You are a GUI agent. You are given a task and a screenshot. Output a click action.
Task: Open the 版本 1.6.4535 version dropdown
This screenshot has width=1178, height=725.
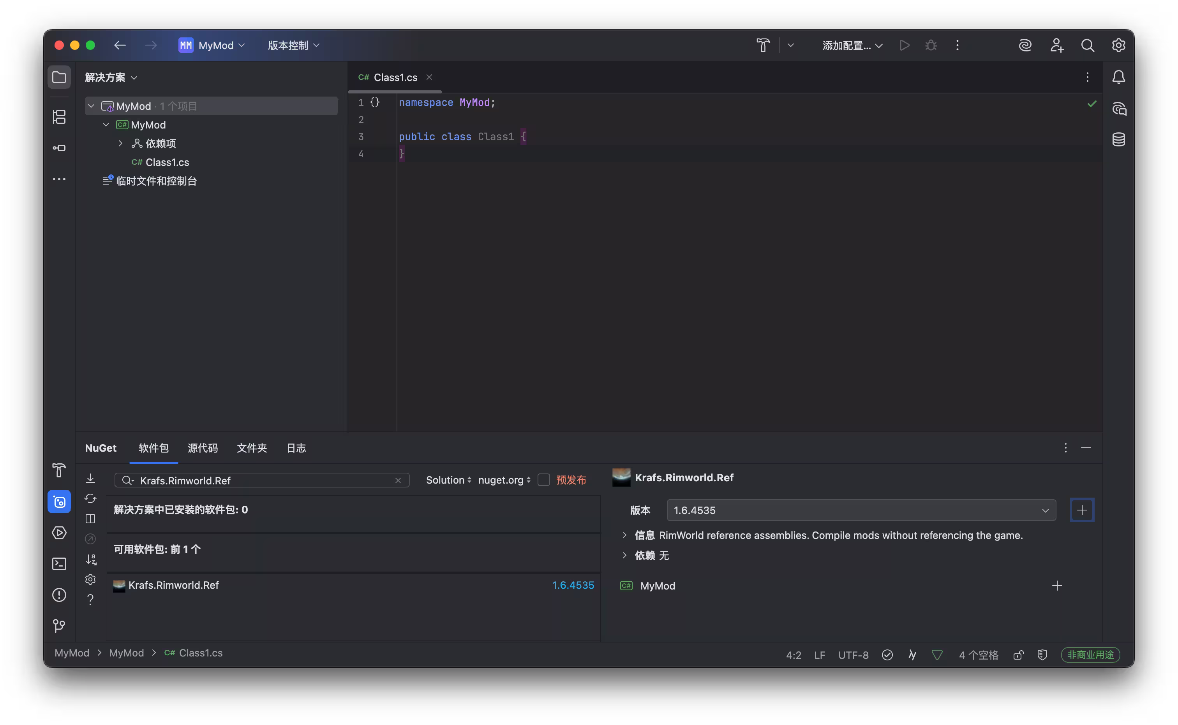point(861,510)
